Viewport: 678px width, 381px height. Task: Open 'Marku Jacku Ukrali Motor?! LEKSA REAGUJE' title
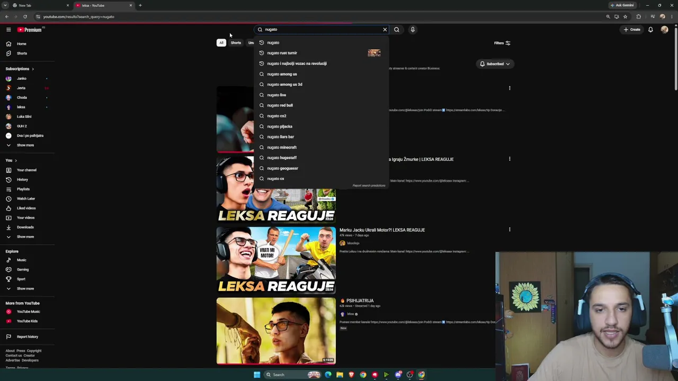pos(382,230)
